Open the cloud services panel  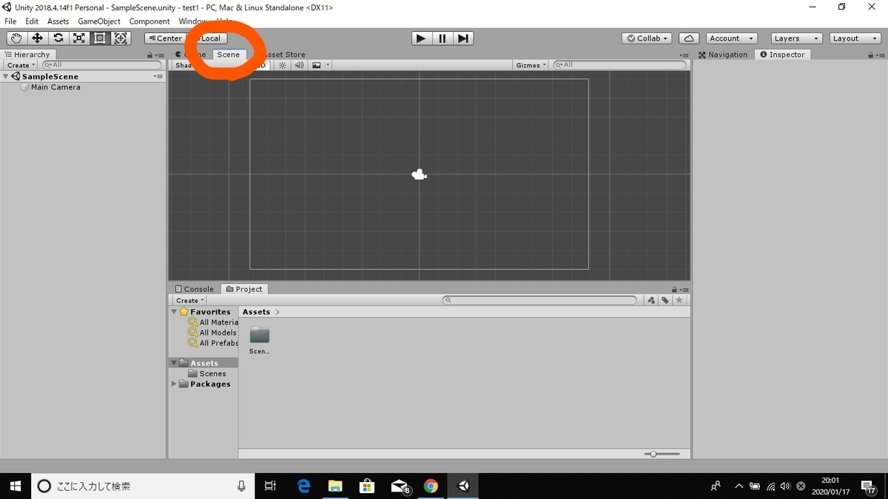pyautogui.click(x=689, y=38)
